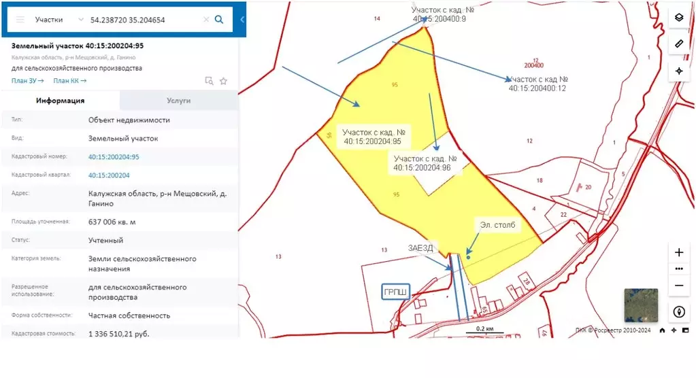696x378 pixels.
Task: Click the magnifier search icon
Action: click(219, 20)
